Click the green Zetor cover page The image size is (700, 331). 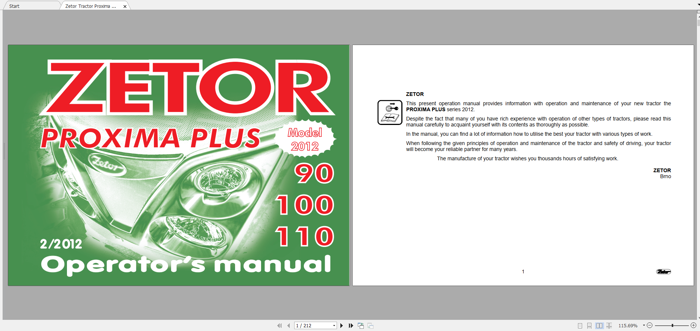click(x=179, y=165)
